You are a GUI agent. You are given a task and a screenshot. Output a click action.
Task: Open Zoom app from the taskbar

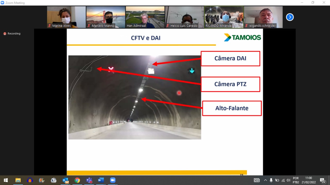click(x=113, y=180)
